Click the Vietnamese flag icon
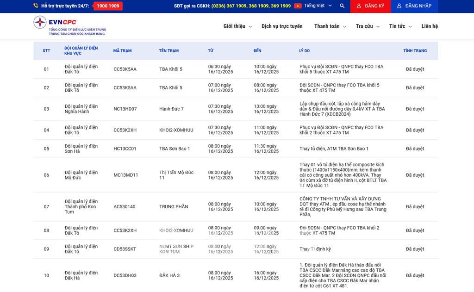474x292 pixels. tap(298, 6)
